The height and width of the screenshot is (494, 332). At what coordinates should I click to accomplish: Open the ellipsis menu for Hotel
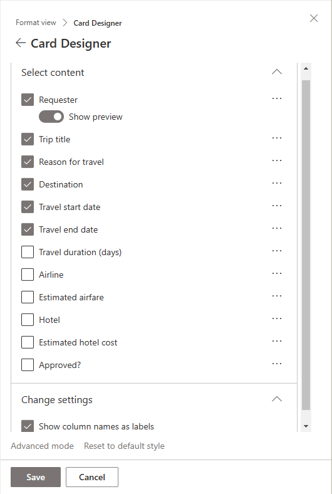click(277, 319)
